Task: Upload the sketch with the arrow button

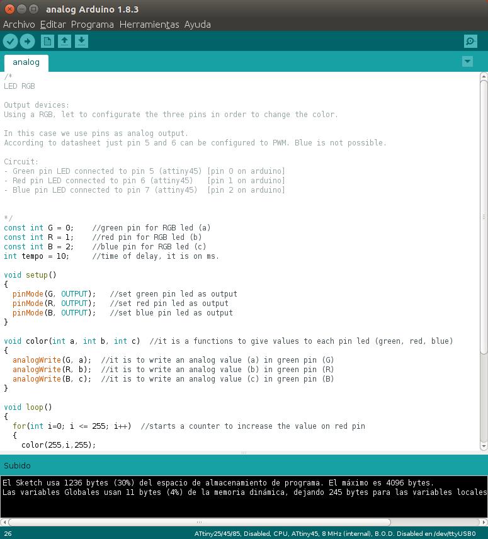Action: coord(28,42)
